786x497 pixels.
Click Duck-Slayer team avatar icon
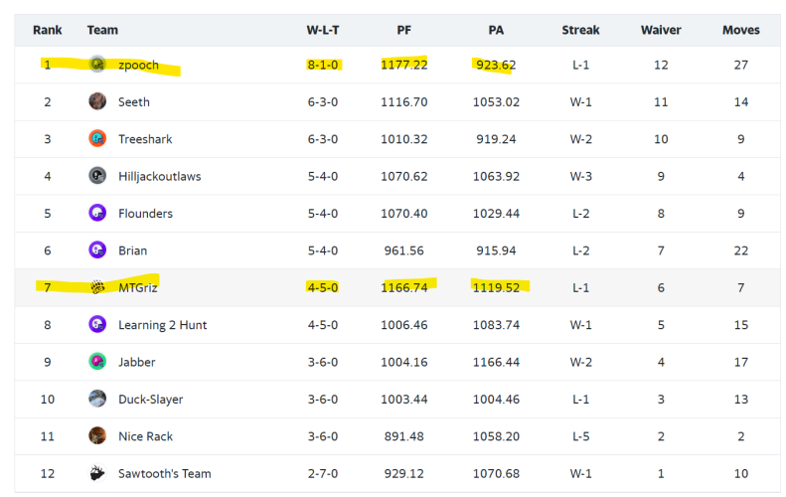pos(97,399)
